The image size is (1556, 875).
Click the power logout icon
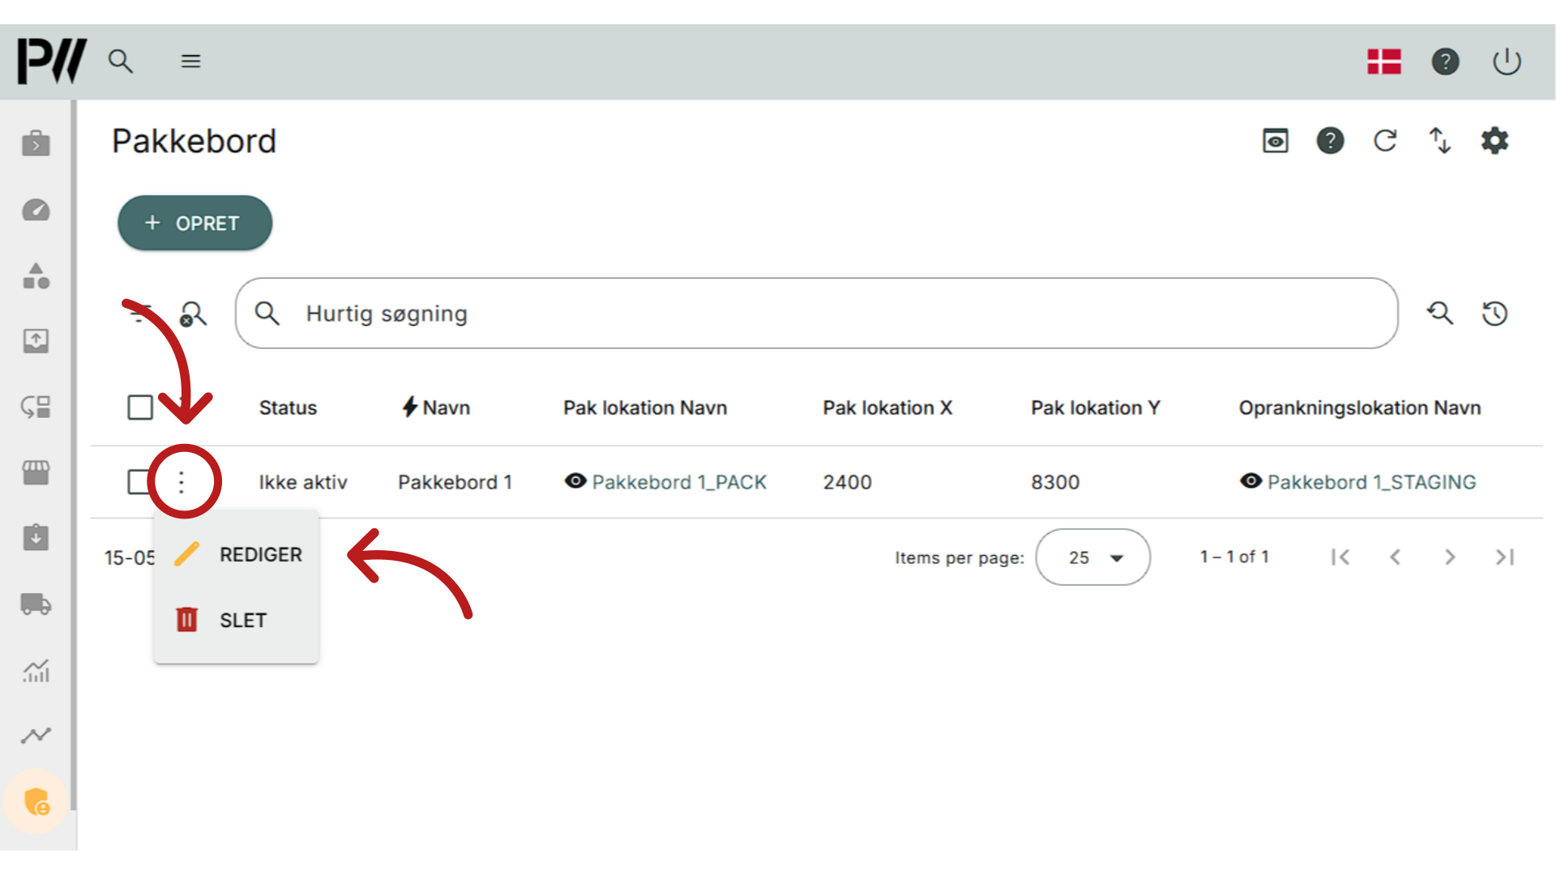pyautogui.click(x=1507, y=62)
